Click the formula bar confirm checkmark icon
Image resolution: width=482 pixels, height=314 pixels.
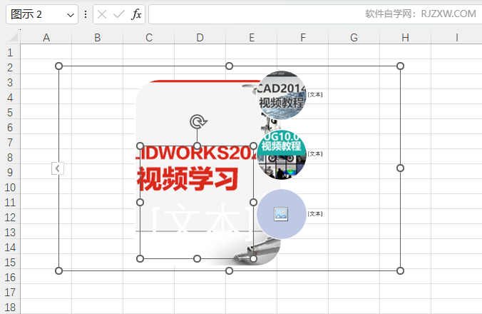(x=118, y=14)
